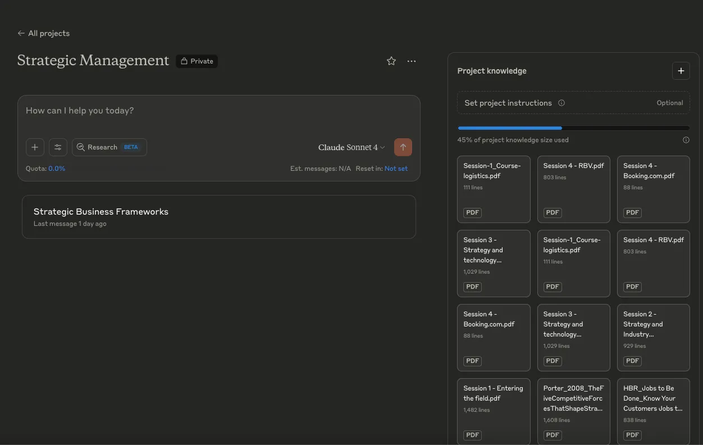This screenshot has height=445, width=703.
Task: Click the How can I help you today field
Action: coord(219,111)
